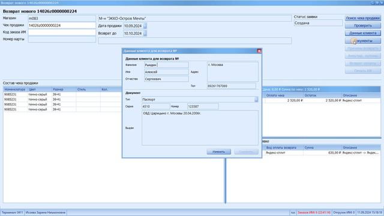Click the address field 'г. Москва'
This screenshot has width=384, height=216.
[233, 72]
